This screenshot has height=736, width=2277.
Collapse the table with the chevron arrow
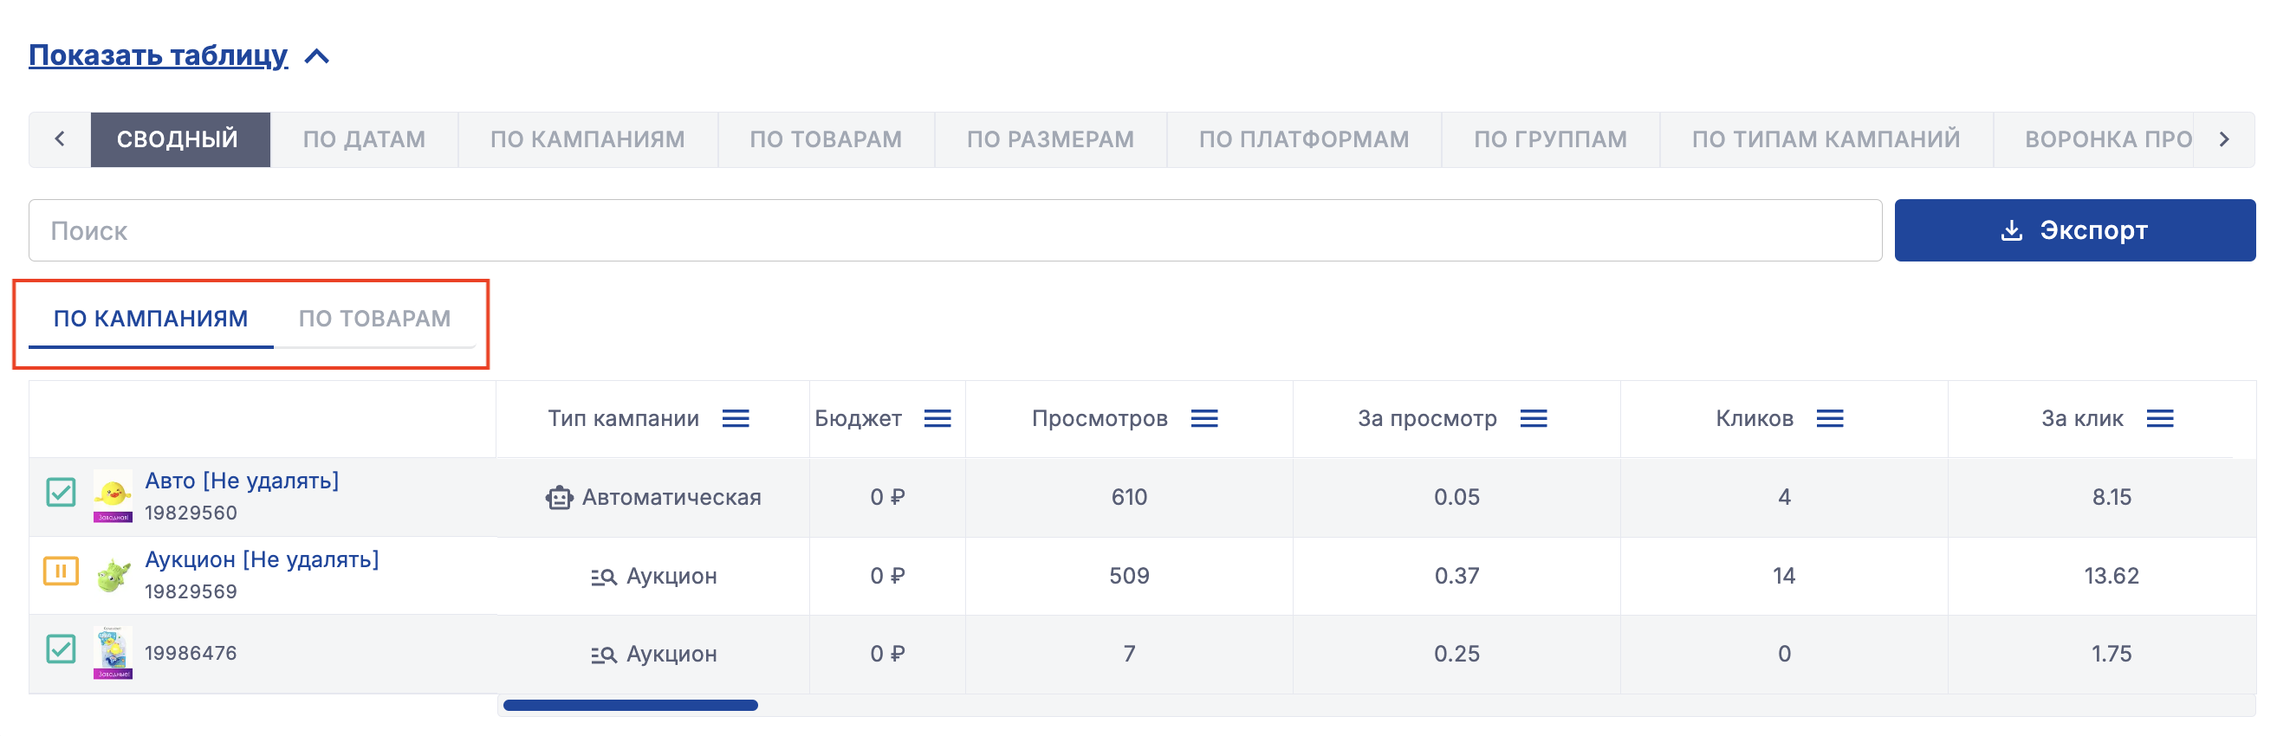tap(316, 56)
